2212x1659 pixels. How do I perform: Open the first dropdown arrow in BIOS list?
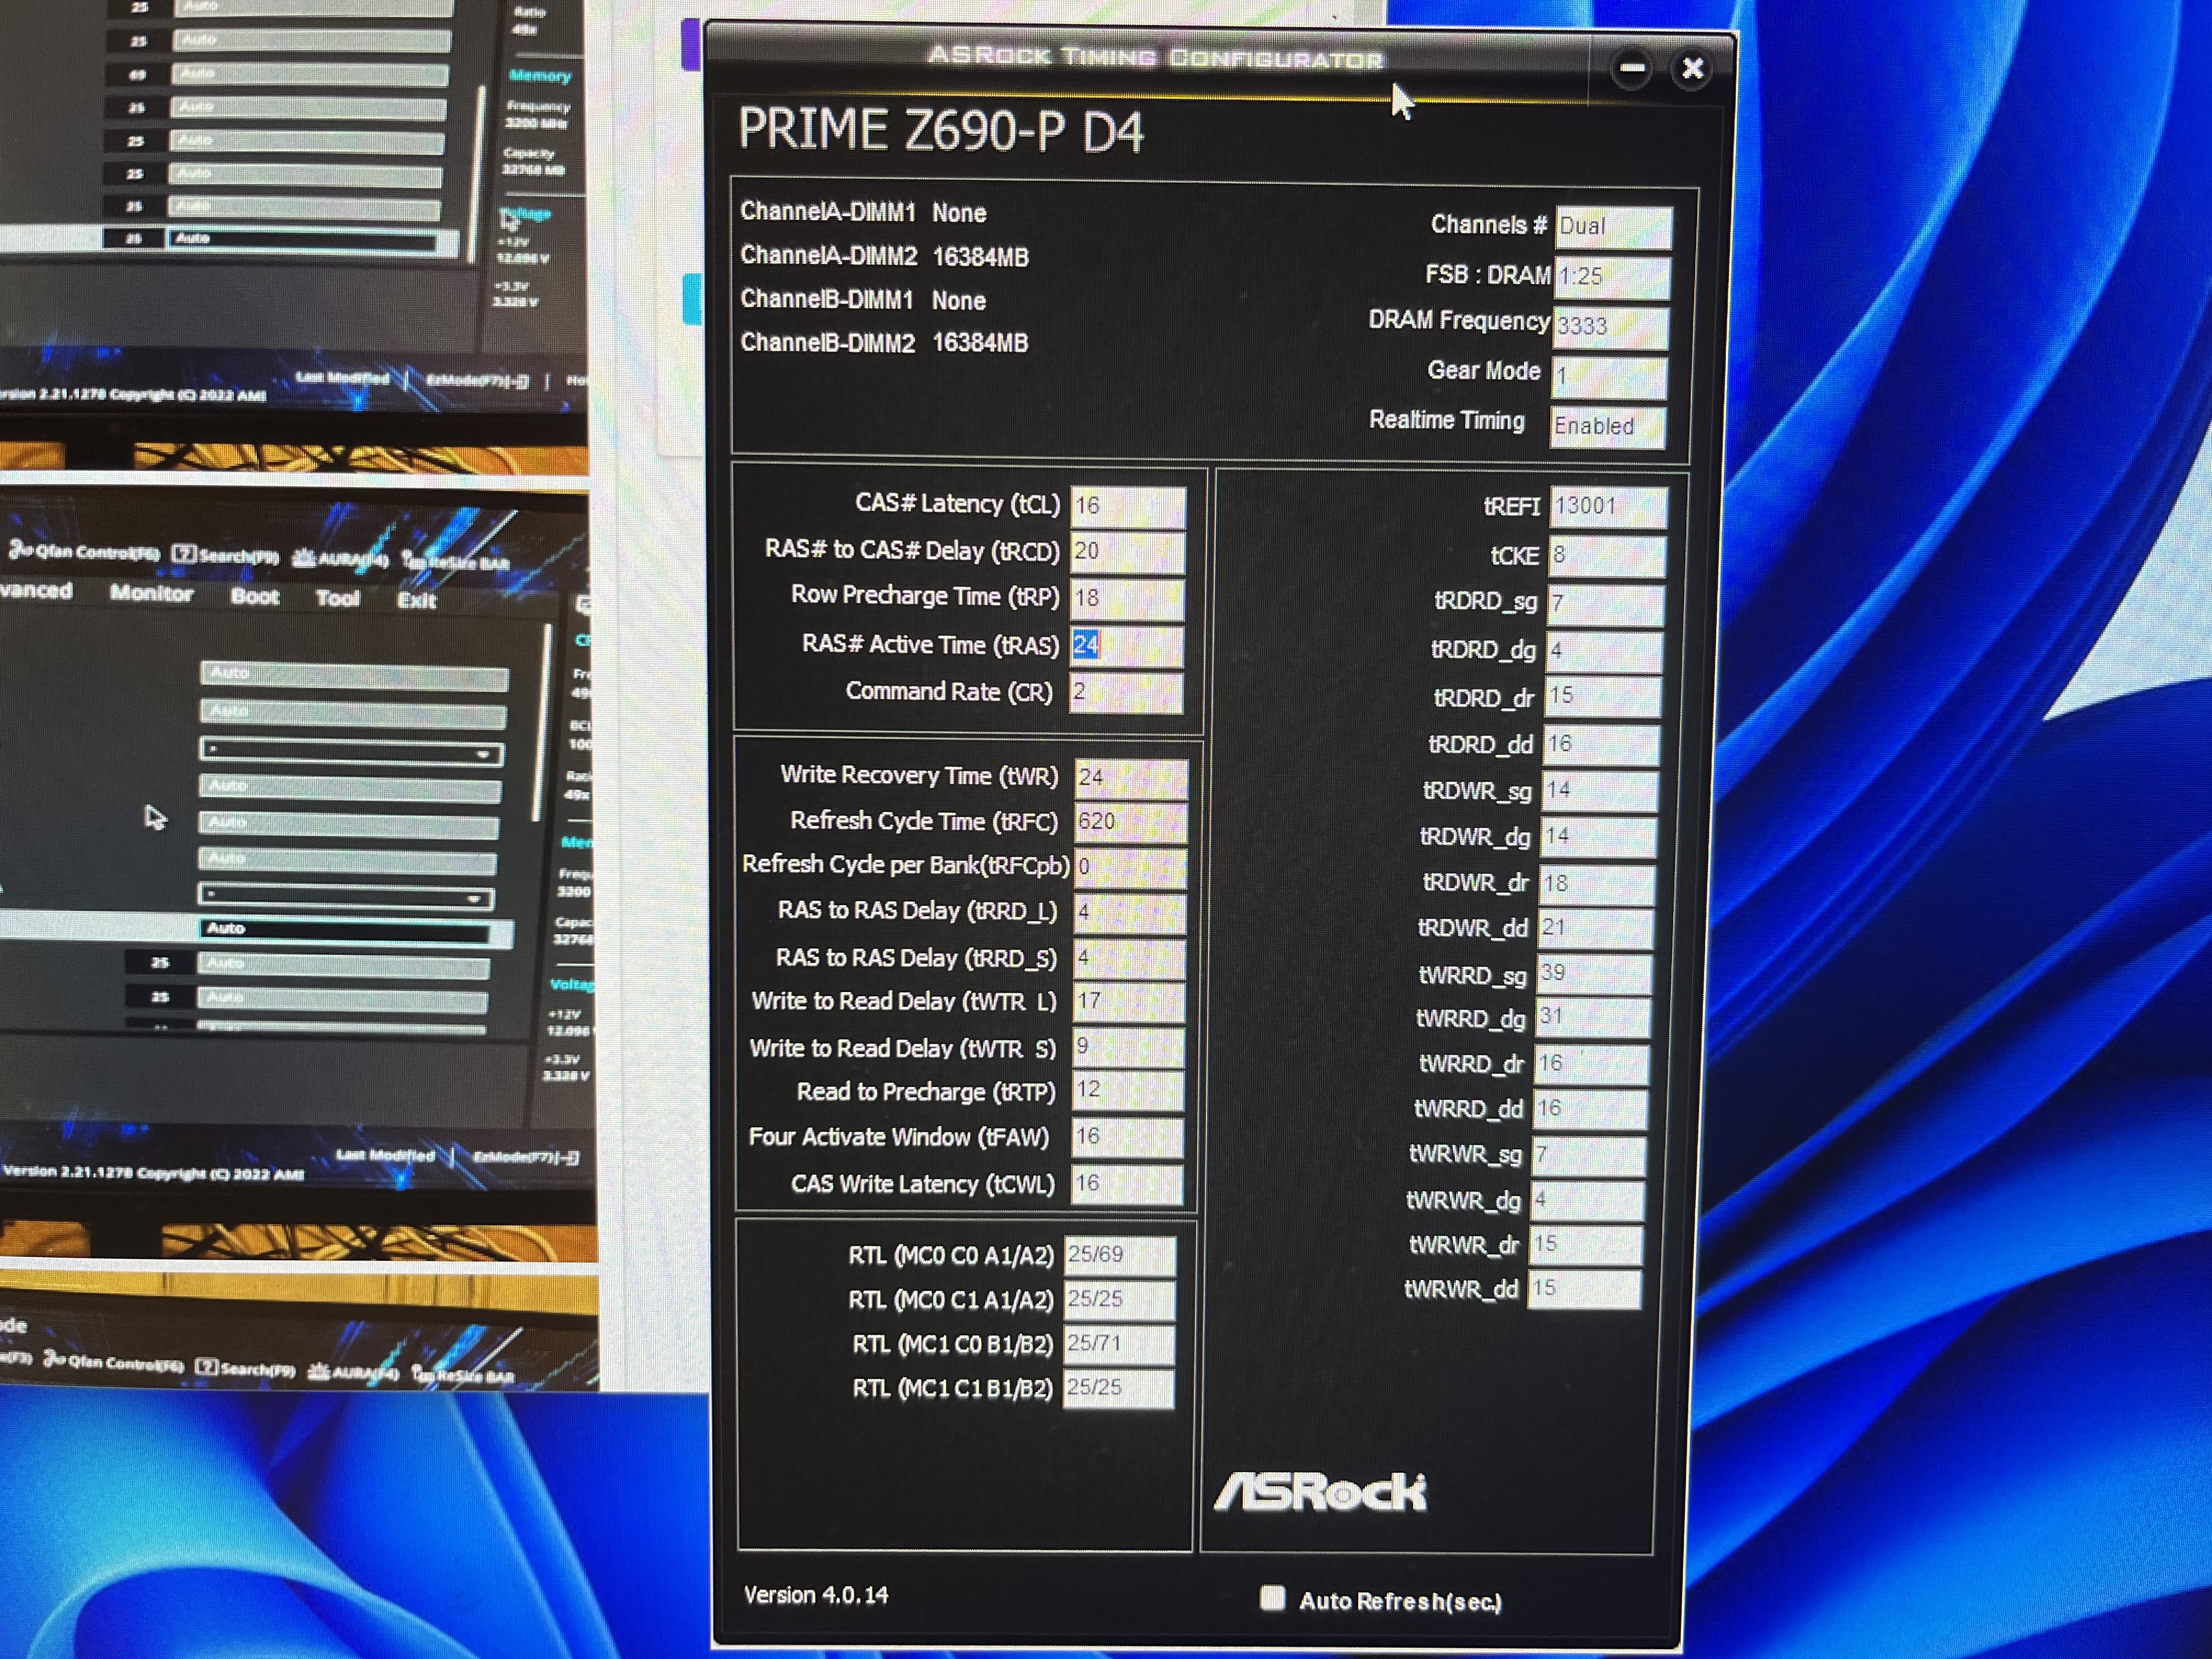pos(483,754)
